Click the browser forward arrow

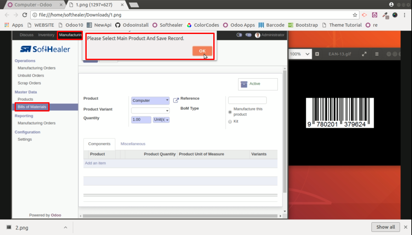[x=16, y=15]
